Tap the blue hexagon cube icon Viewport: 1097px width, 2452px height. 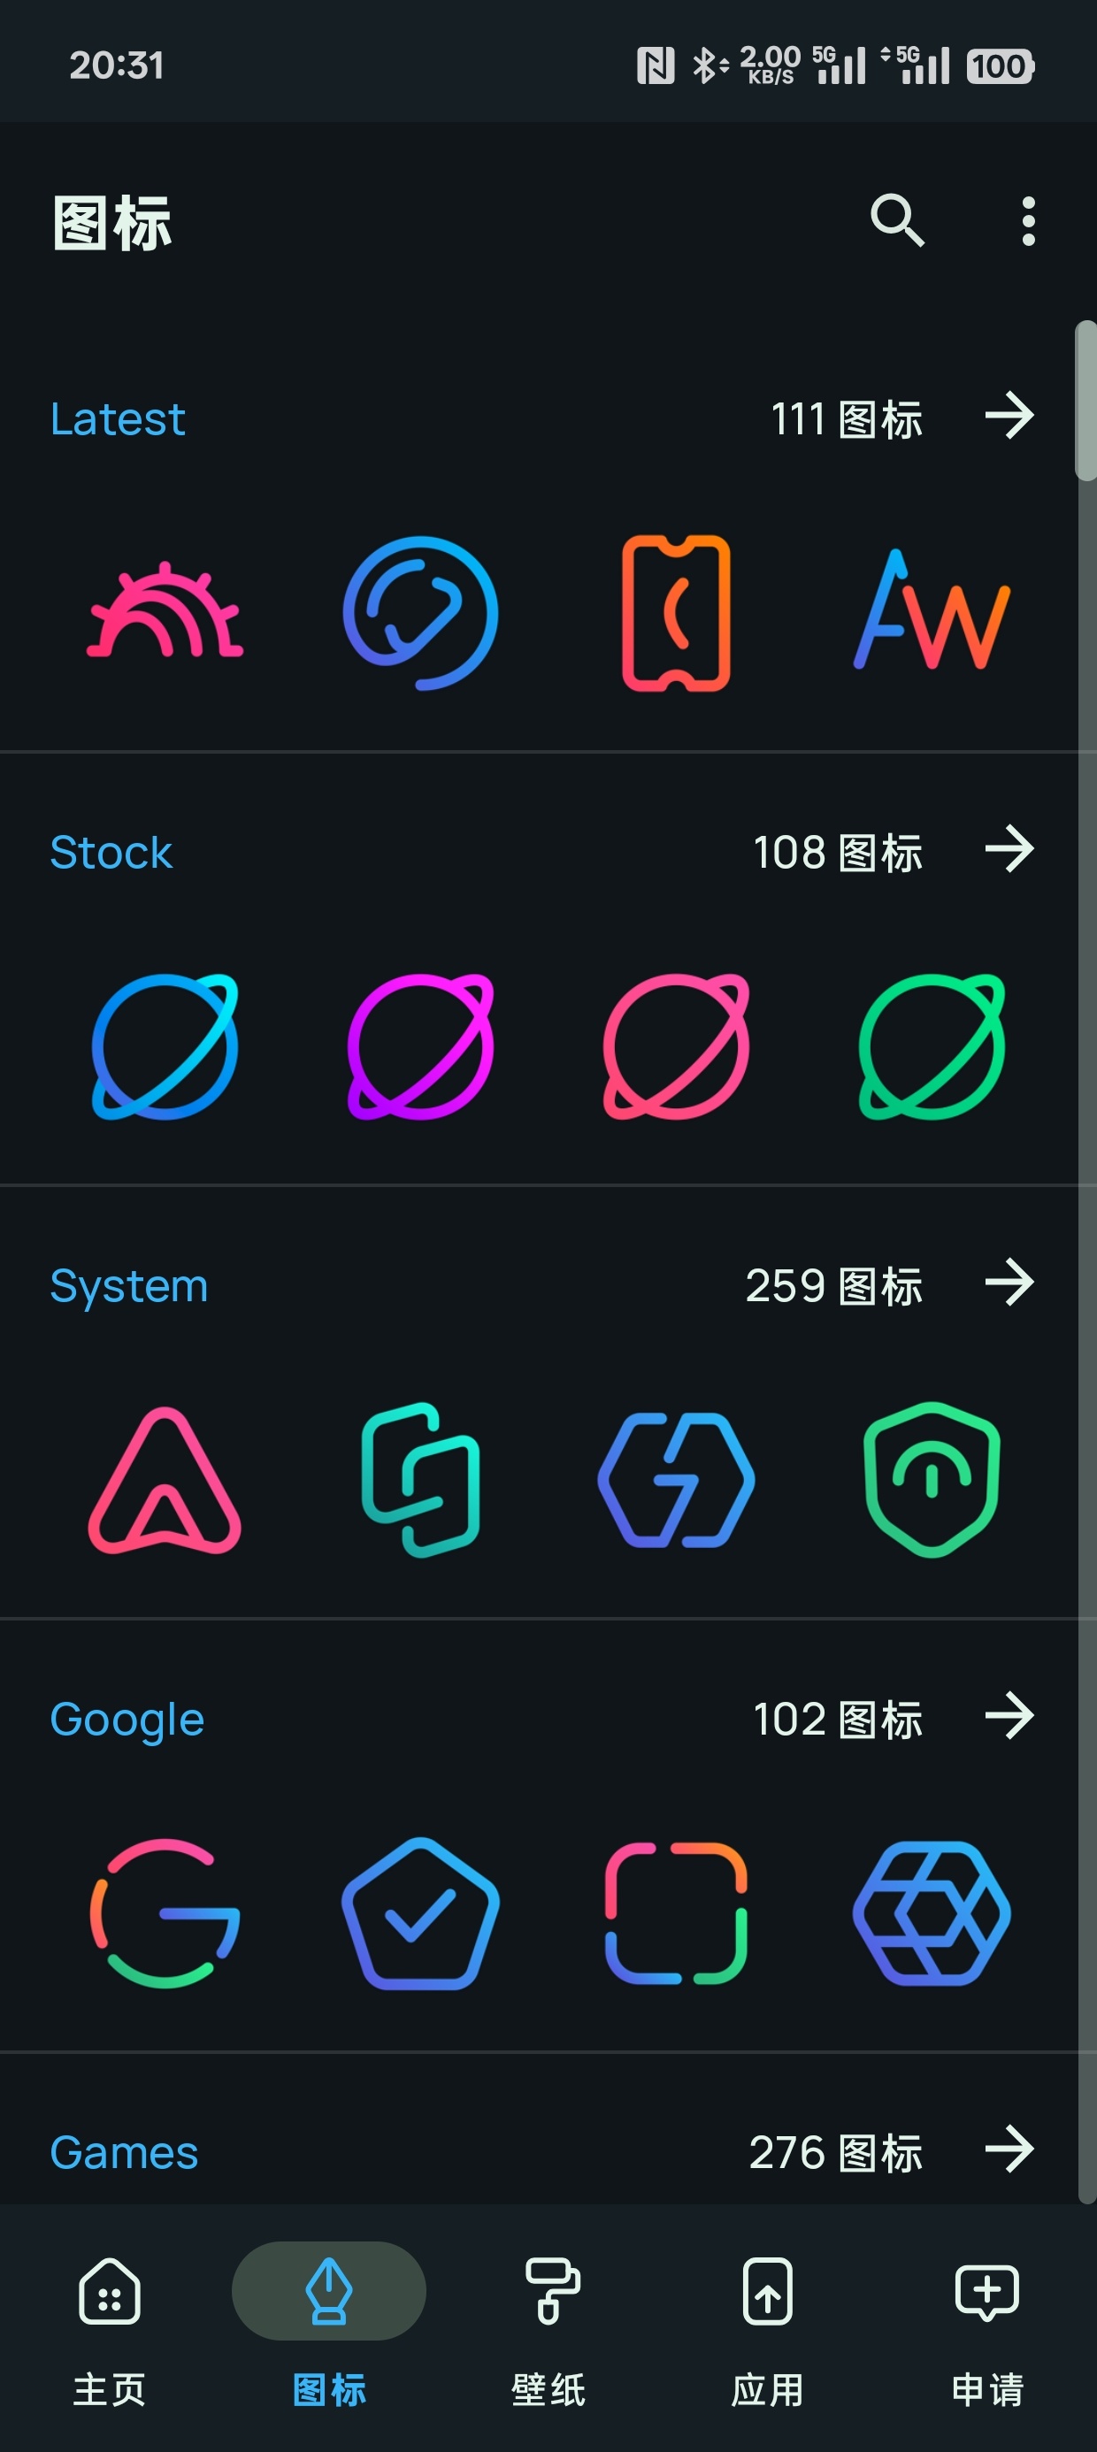pyautogui.click(x=932, y=1912)
